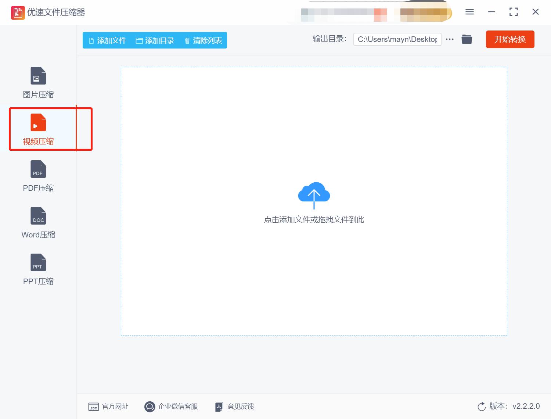
Task: Click the cloud upload icon in drop zone
Action: pyautogui.click(x=314, y=194)
